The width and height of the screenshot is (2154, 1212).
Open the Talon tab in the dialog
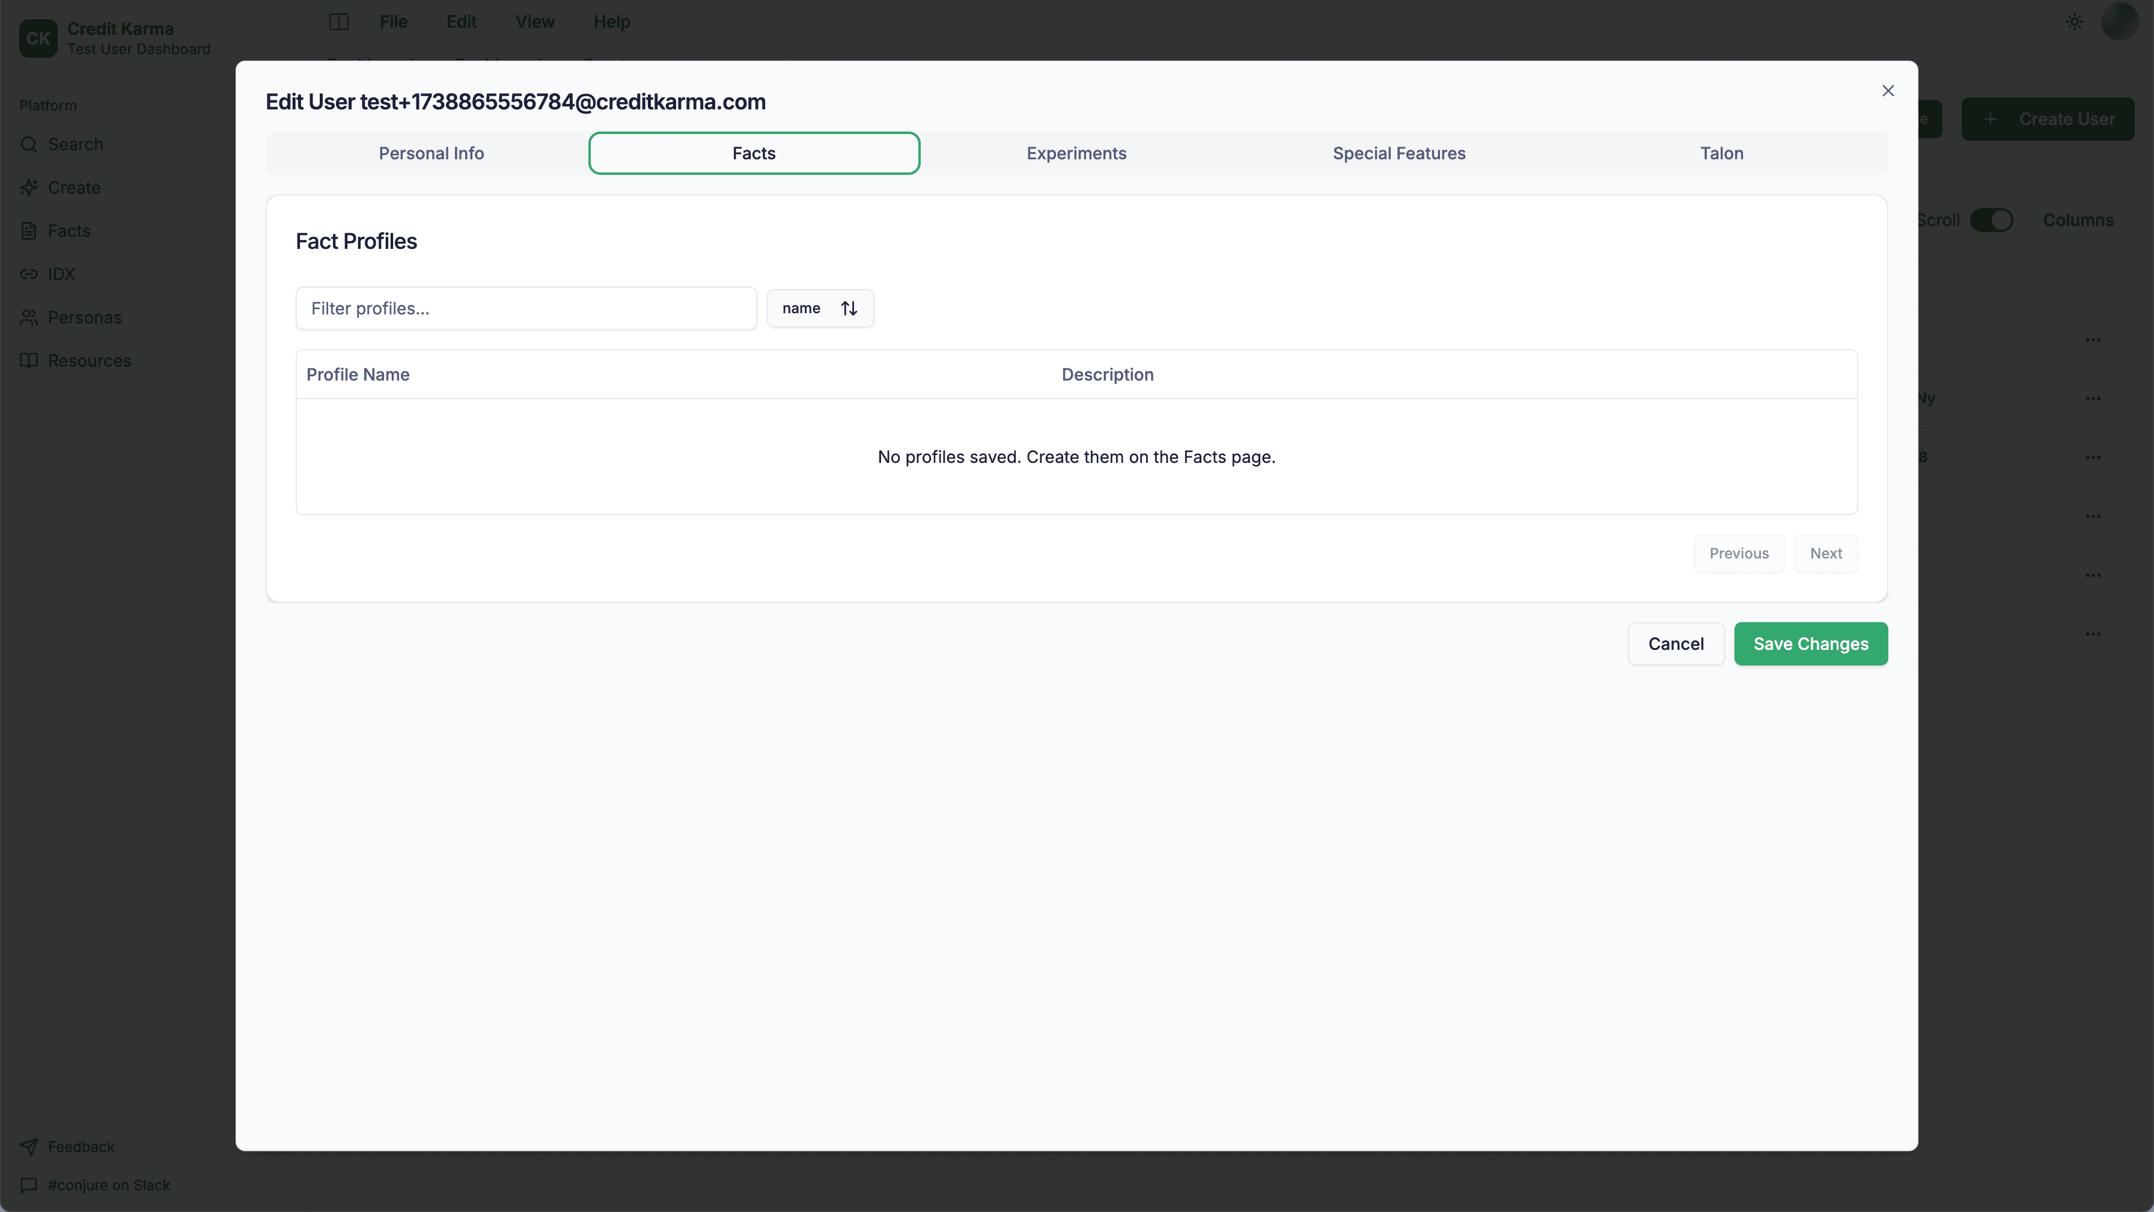1722,153
